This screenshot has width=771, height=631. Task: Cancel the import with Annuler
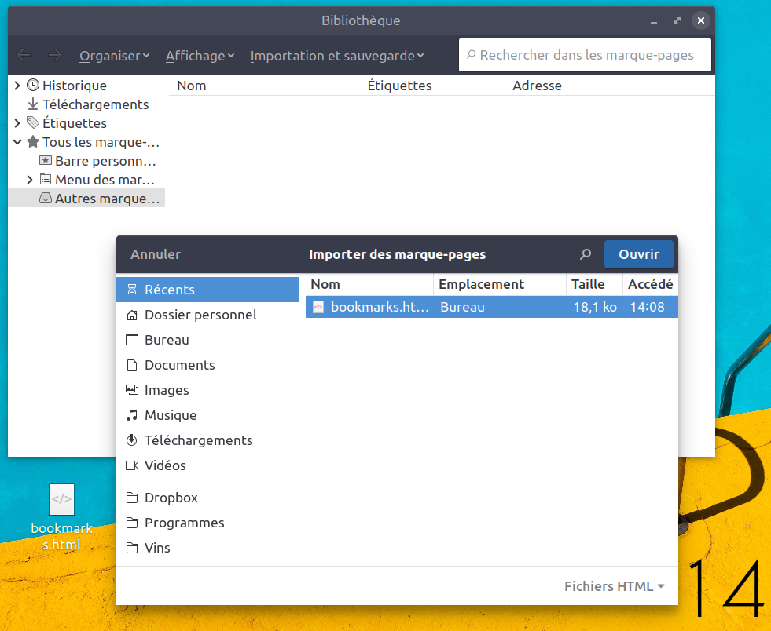(156, 254)
